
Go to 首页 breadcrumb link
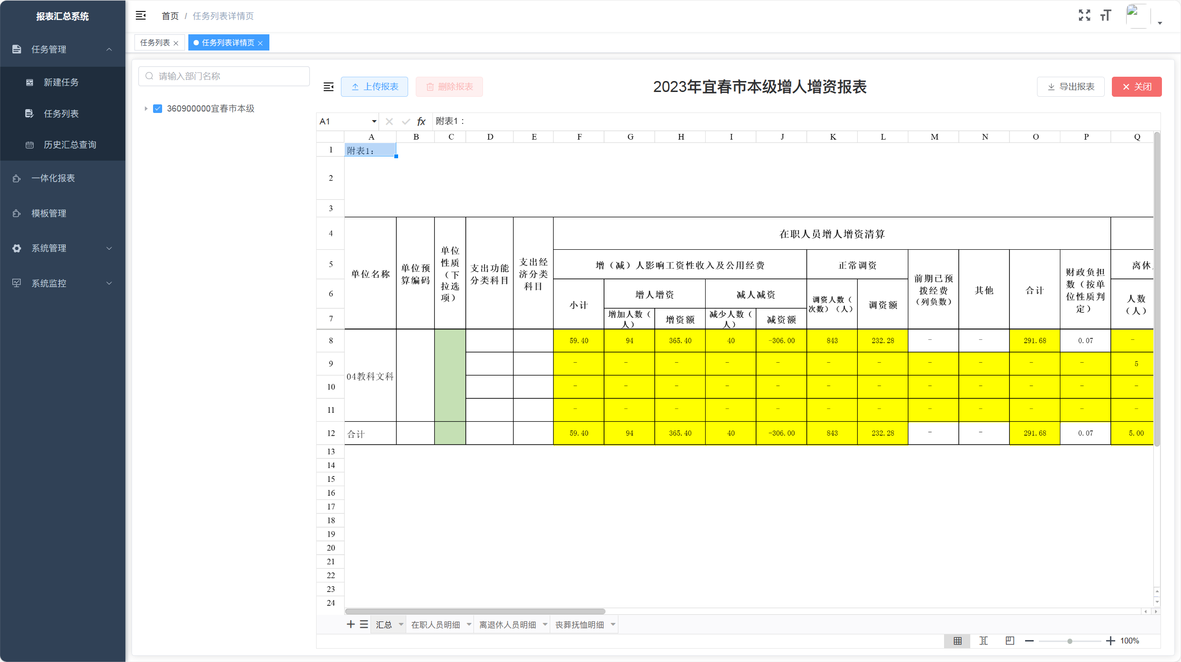[x=170, y=16]
